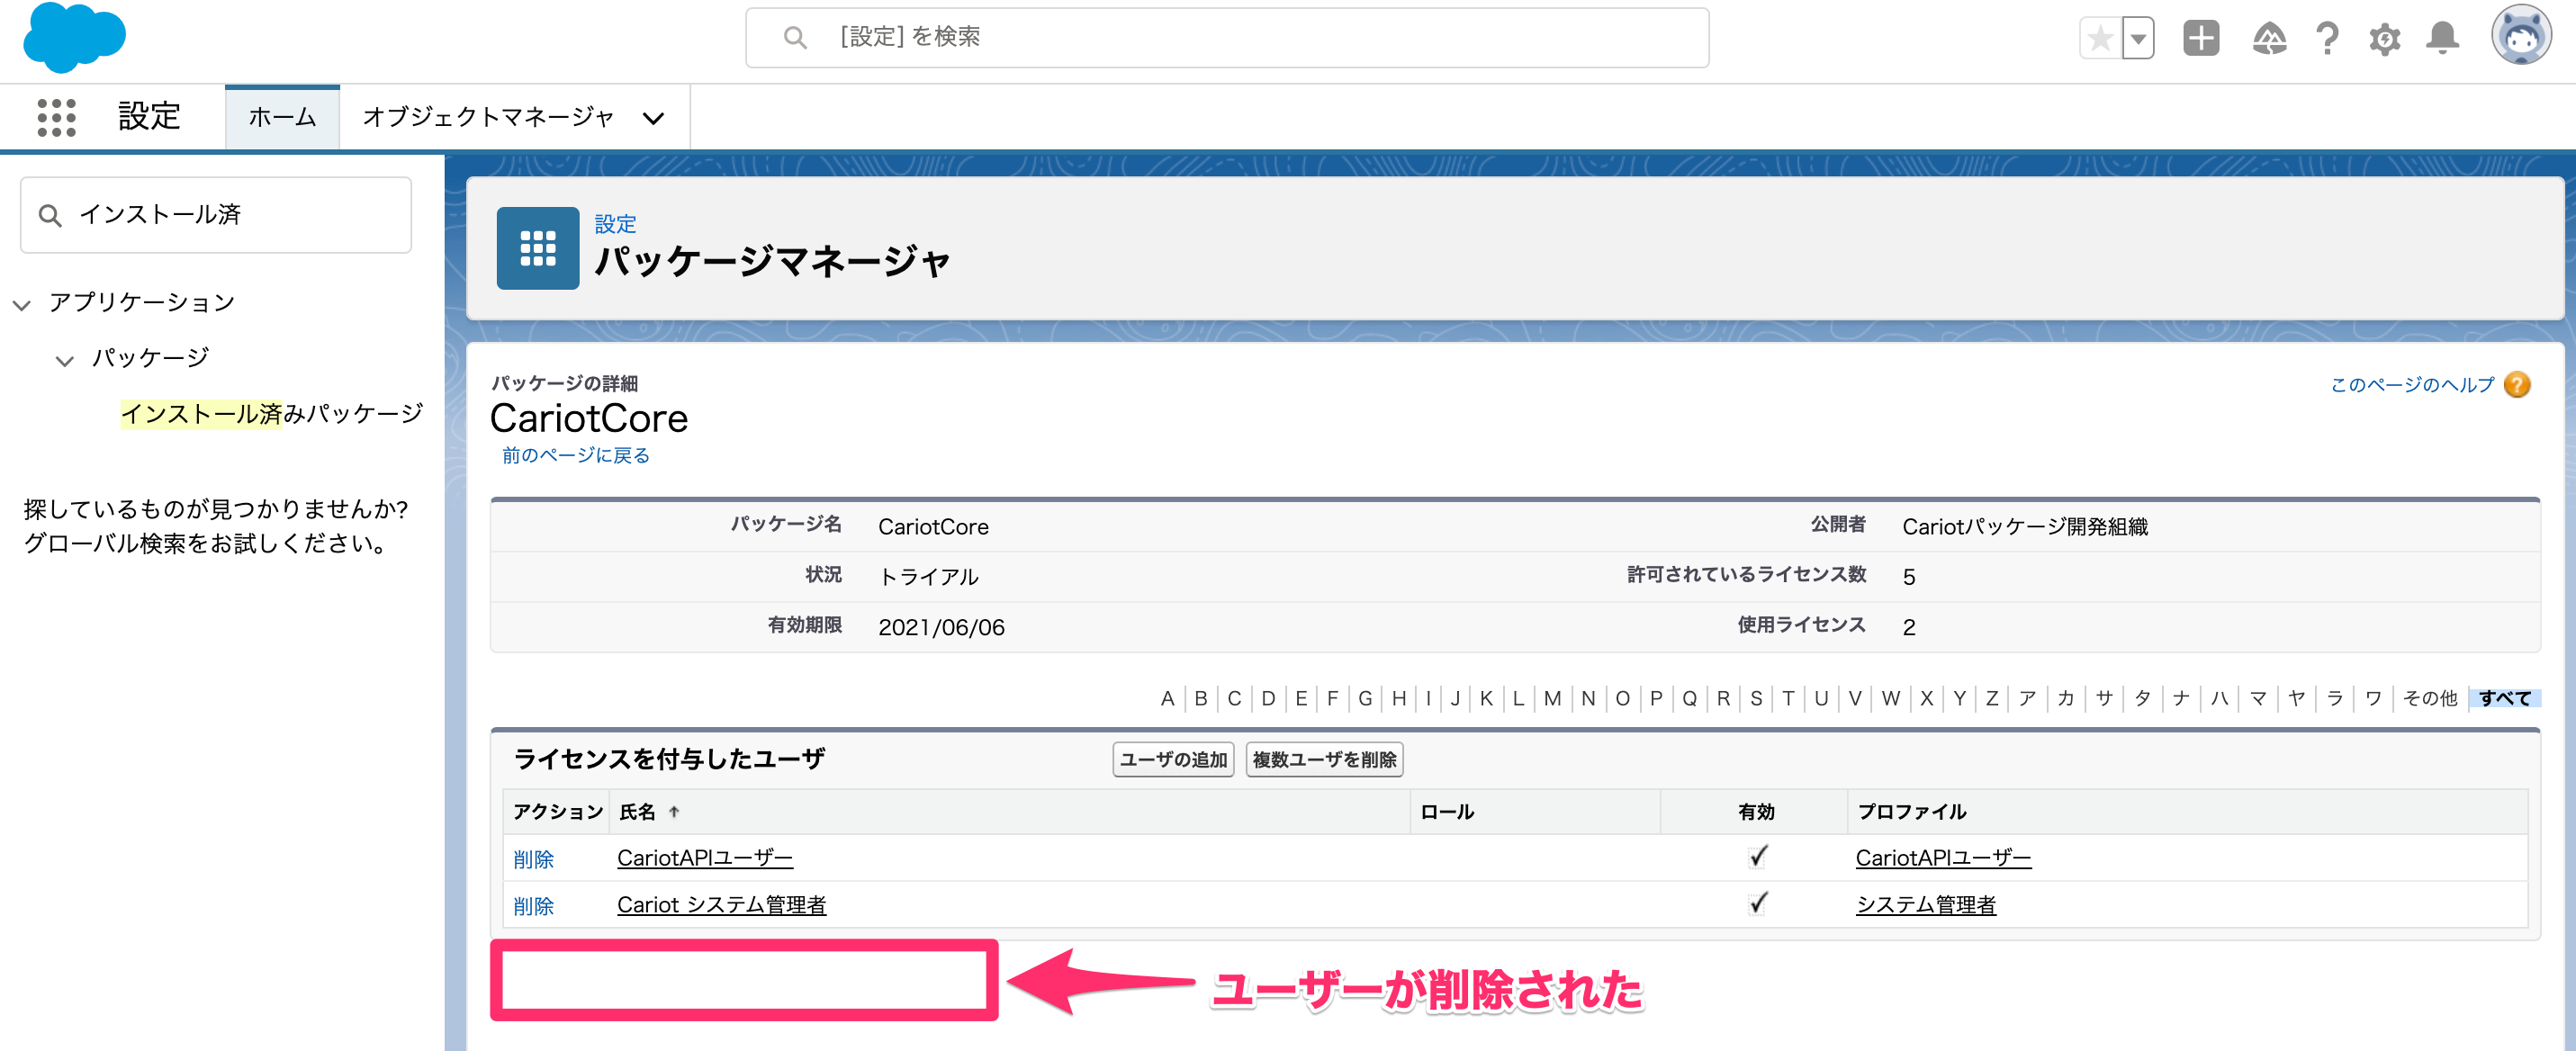This screenshot has width=2576, height=1051.
Task: Click the トライアル status value
Action: pos(928,577)
